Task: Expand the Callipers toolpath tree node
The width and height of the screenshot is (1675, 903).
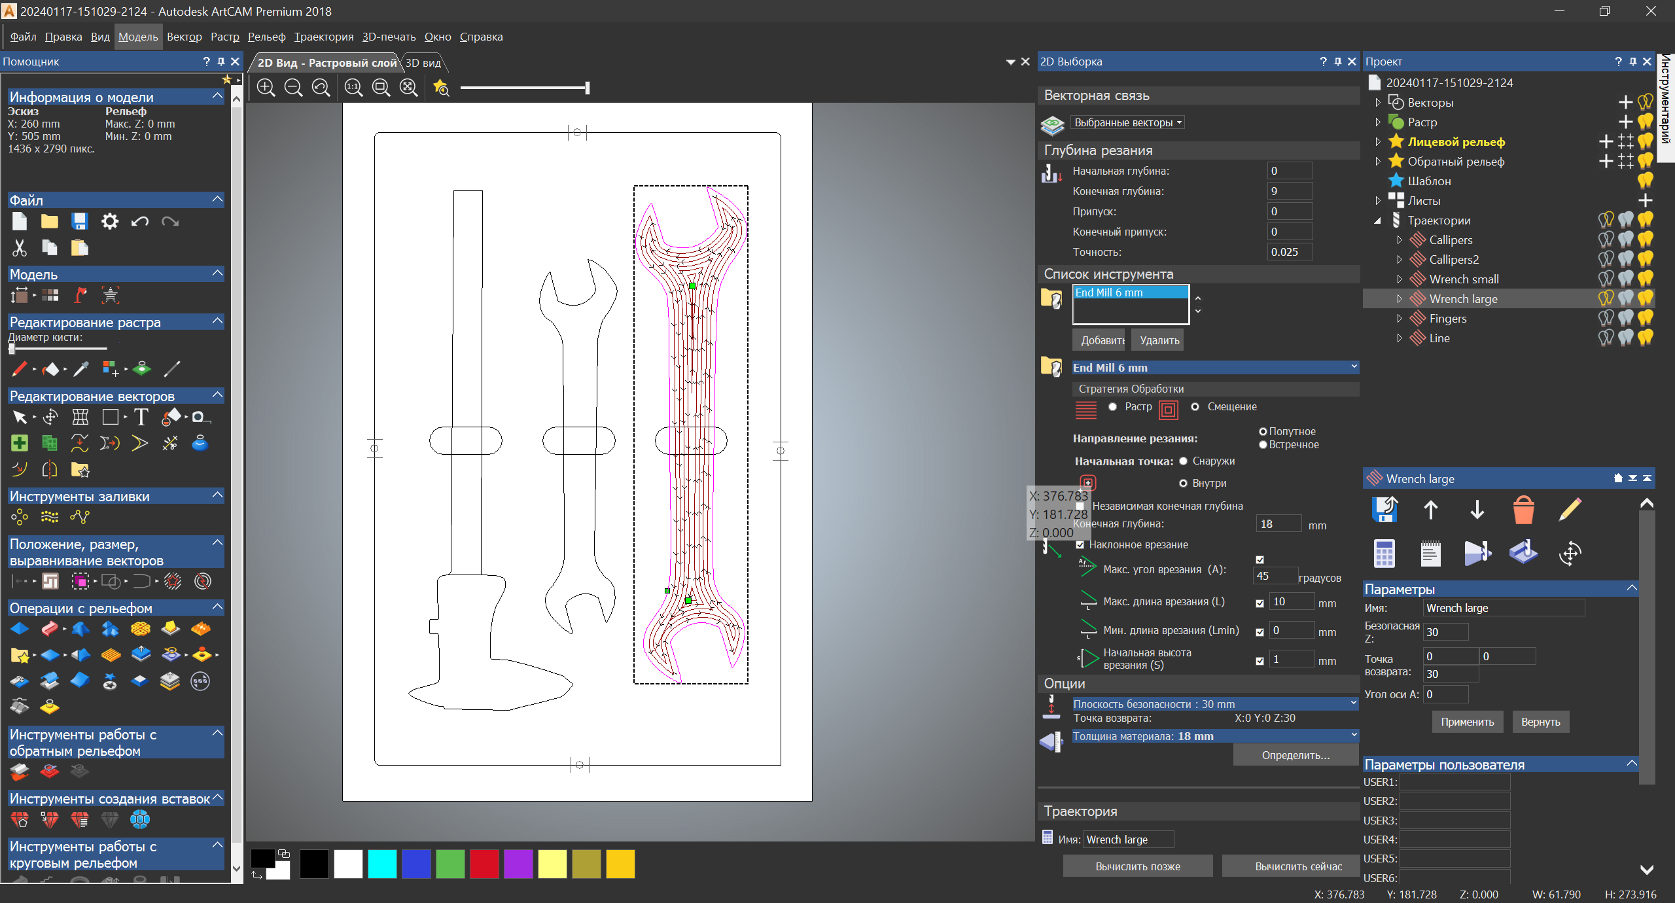Action: [1400, 240]
